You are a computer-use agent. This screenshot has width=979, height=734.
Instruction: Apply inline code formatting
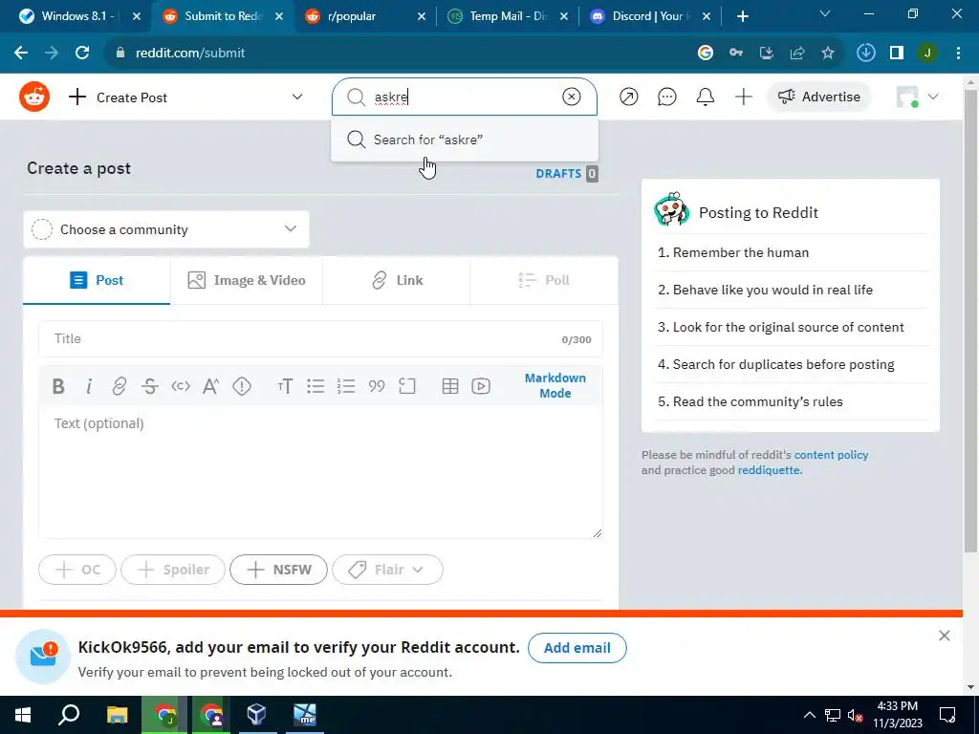point(181,386)
